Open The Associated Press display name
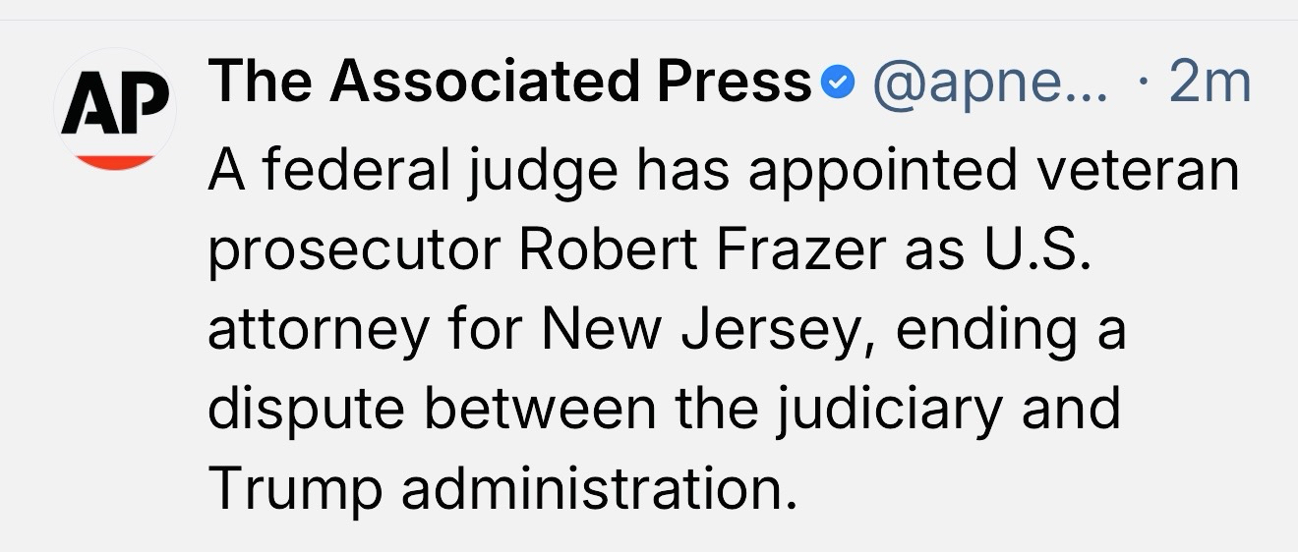This screenshot has height=552, width=1298. (x=509, y=83)
